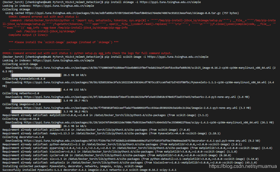Viewport: 280px width, 172px height.
Task: Click the progress bar showing 26.1 MB 14 kB/s
Action: [36, 126]
